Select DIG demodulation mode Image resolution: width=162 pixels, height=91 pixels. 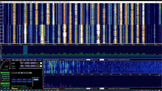(x=35, y=60)
